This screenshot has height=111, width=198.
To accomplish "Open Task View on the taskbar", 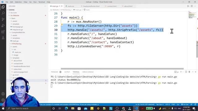I will click(60, 108).
